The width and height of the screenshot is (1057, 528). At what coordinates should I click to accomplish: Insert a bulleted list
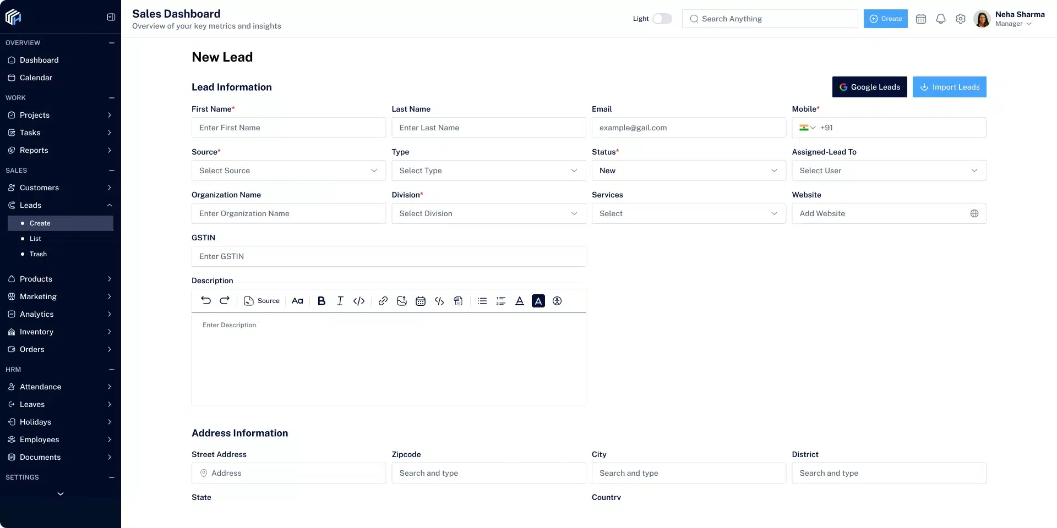482,301
